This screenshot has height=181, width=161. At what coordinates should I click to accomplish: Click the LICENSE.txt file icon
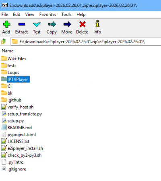pos(4,141)
